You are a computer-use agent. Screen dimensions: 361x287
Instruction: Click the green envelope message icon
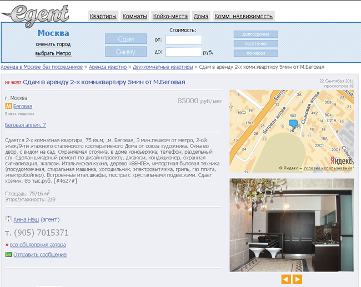[x=8, y=254]
